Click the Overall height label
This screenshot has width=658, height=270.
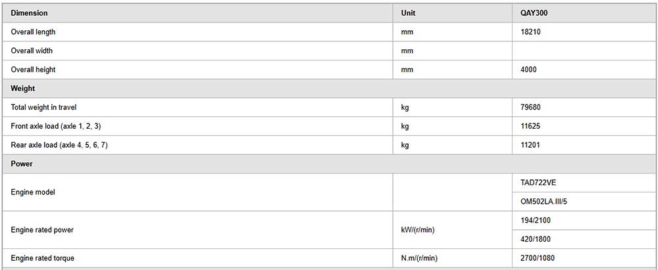(33, 70)
